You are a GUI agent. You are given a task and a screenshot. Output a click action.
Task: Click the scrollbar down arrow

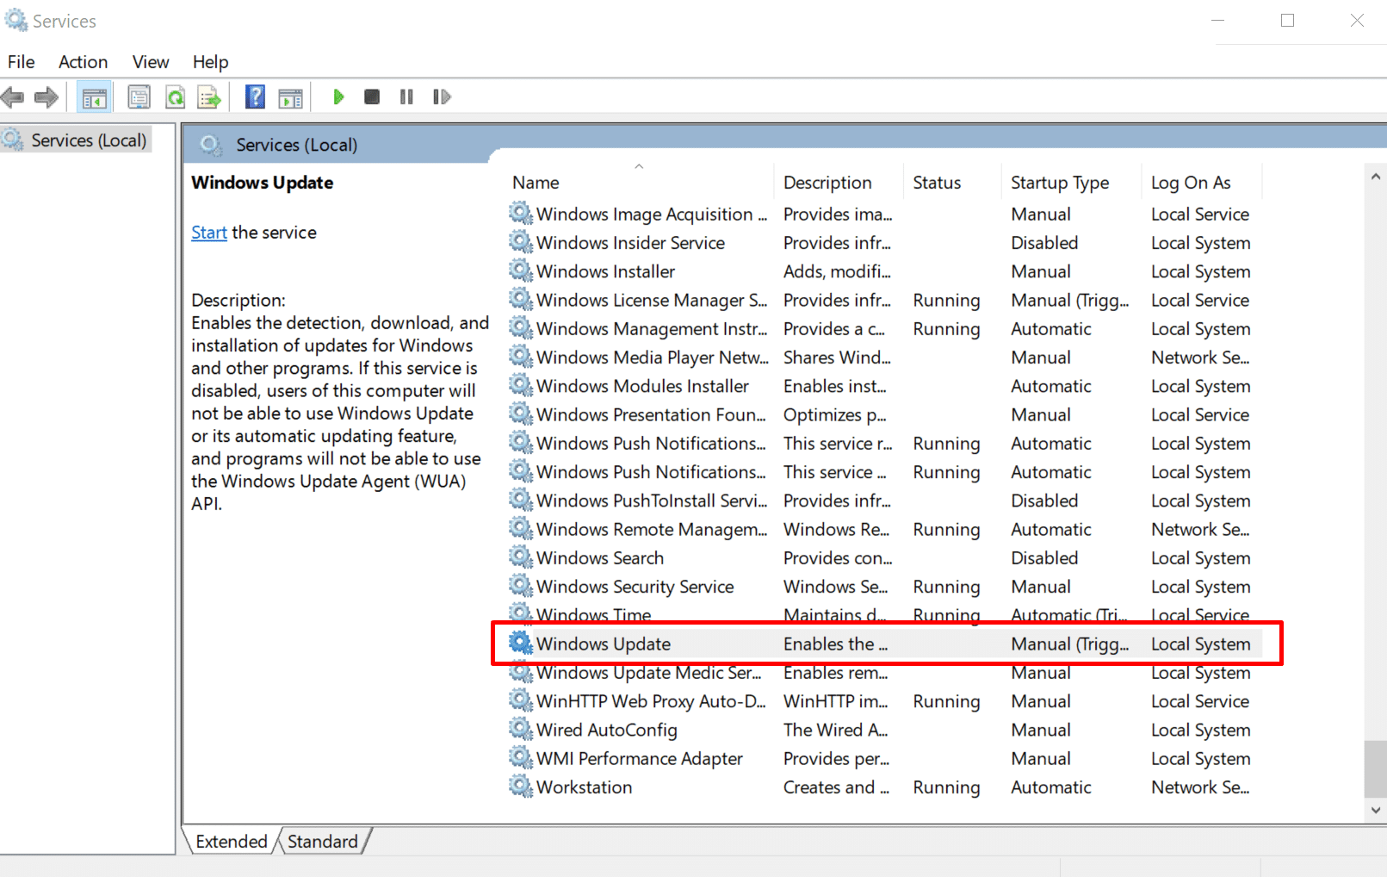coord(1375,810)
